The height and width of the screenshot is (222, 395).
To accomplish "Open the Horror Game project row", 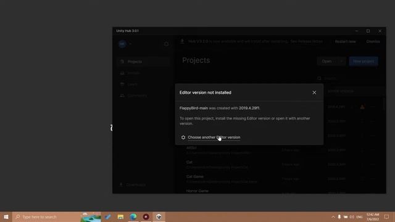I will coord(280,191).
